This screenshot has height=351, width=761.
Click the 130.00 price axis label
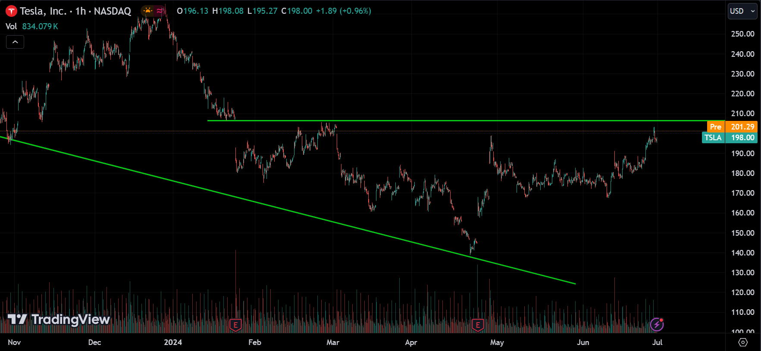(742, 272)
